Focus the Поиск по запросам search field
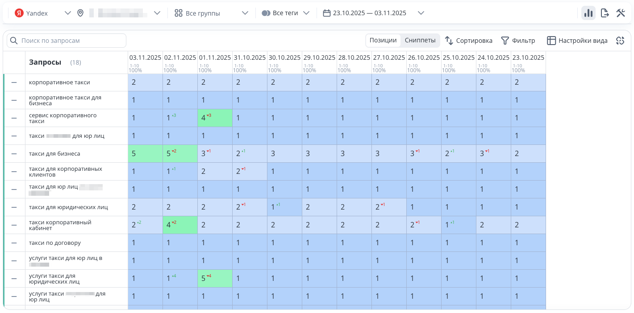The height and width of the screenshot is (313, 634). [x=71, y=41]
